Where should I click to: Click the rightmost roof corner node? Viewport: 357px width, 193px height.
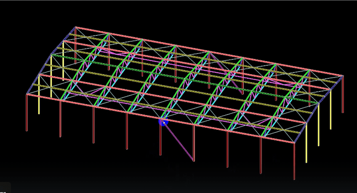[x=343, y=76]
